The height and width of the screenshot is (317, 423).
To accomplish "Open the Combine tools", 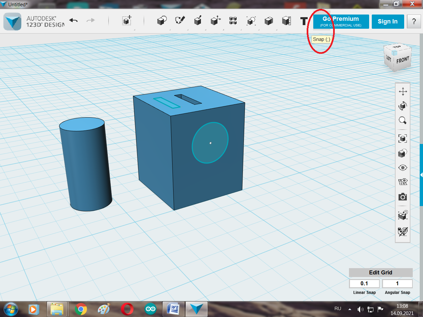I will 269,21.
